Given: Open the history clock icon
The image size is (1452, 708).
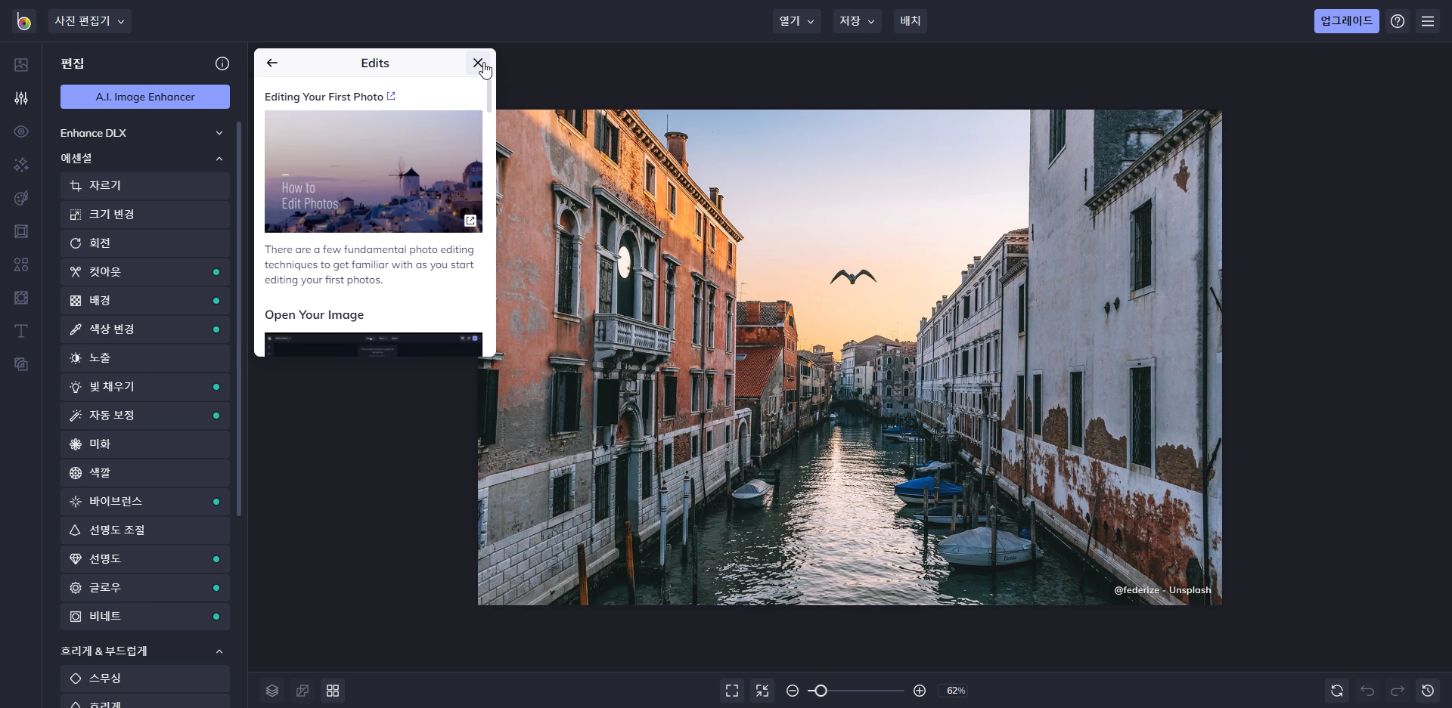Looking at the screenshot, I should [x=1428, y=691].
